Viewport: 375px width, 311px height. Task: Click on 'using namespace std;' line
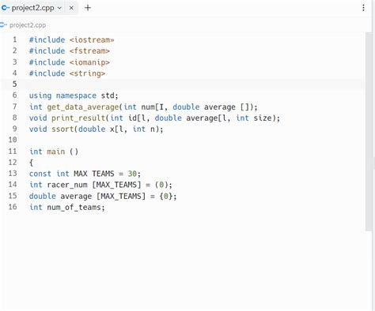click(74, 96)
